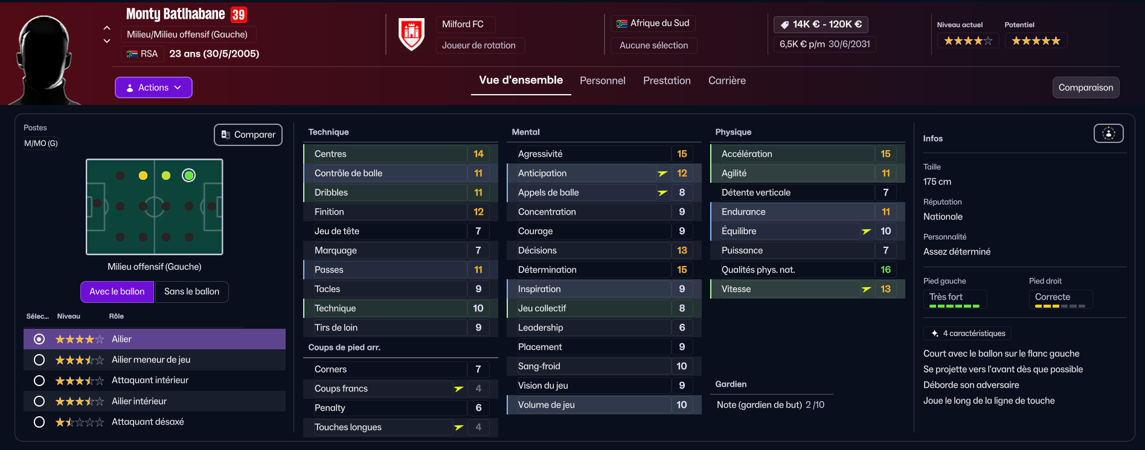The image size is (1145, 450).
Task: Click the sparkle icon for 4 caractéristiques
Action: [x=934, y=334]
